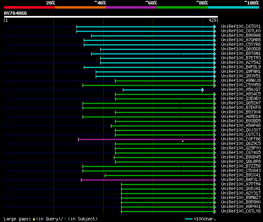The height and width of the screenshot is (222, 263).
Task: Select the UniRef100_A7PTM4 label
Action: point(241,184)
